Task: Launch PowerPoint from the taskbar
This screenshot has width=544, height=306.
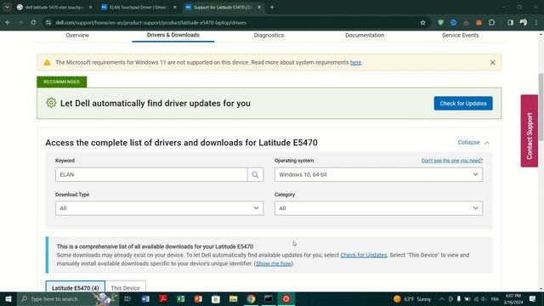Action: pyautogui.click(x=198, y=299)
